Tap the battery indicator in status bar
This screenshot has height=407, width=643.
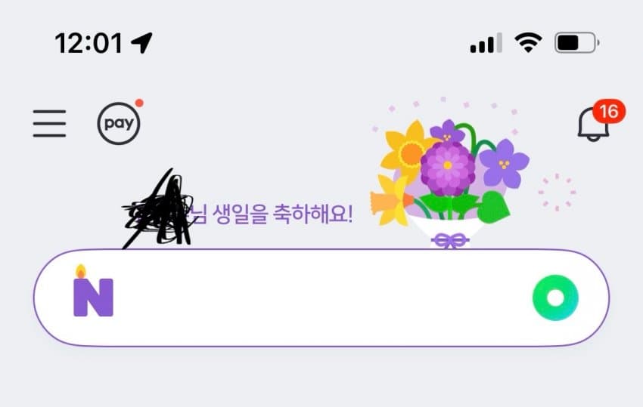coord(577,42)
